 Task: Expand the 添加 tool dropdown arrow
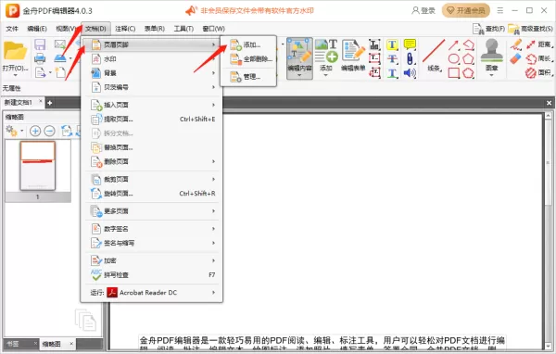tap(326, 75)
